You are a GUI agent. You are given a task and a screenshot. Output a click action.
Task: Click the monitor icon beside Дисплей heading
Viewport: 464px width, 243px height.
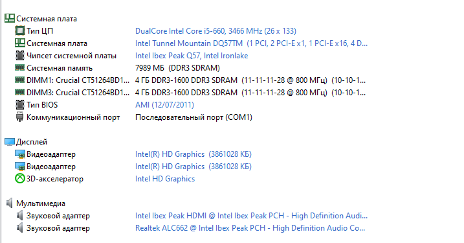[10, 142]
